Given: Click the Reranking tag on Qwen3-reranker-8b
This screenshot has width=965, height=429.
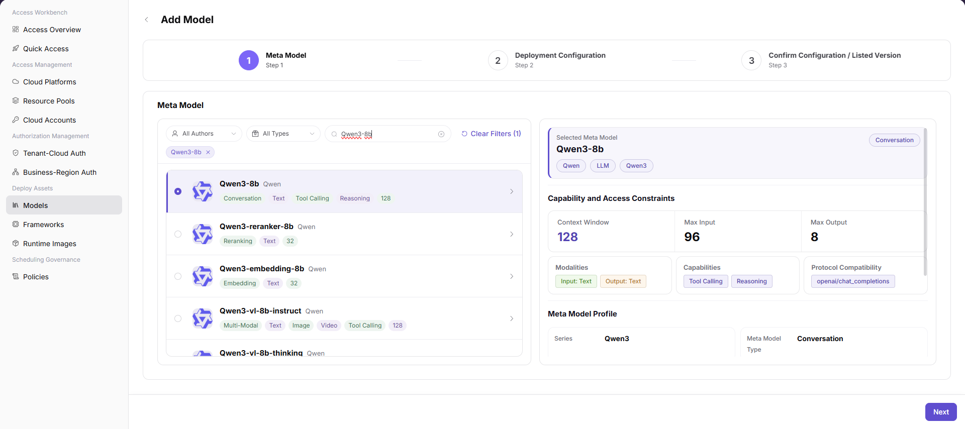Looking at the screenshot, I should click(x=238, y=241).
